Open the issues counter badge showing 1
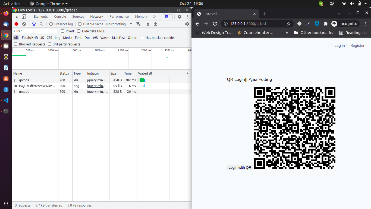Screen dimensions: 371x209 click(168, 17)
